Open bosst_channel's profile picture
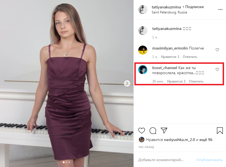 pos(143,70)
